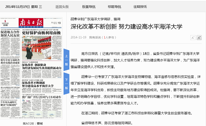
Task: Go to previous page 上一版 tab
Action: pos(66,60)
